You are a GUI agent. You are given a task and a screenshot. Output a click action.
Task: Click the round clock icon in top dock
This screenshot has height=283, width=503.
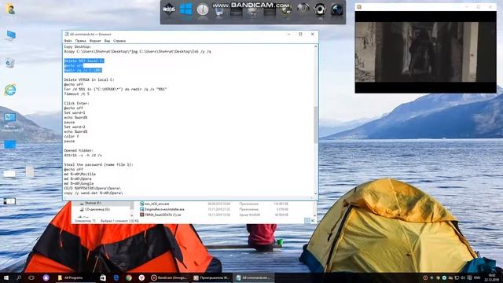click(x=203, y=9)
